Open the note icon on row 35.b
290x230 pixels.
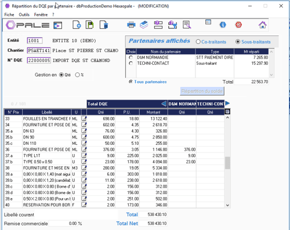tap(84, 137)
